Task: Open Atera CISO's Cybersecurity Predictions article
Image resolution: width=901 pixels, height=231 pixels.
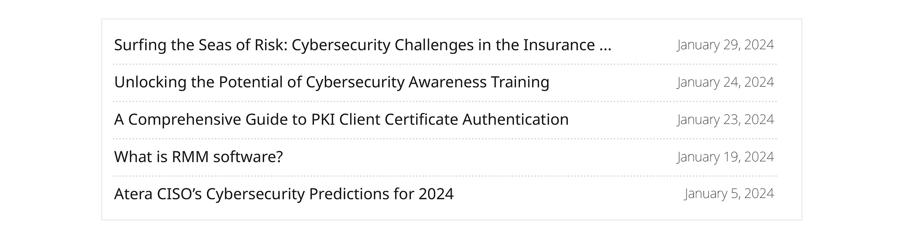Action: tap(283, 194)
